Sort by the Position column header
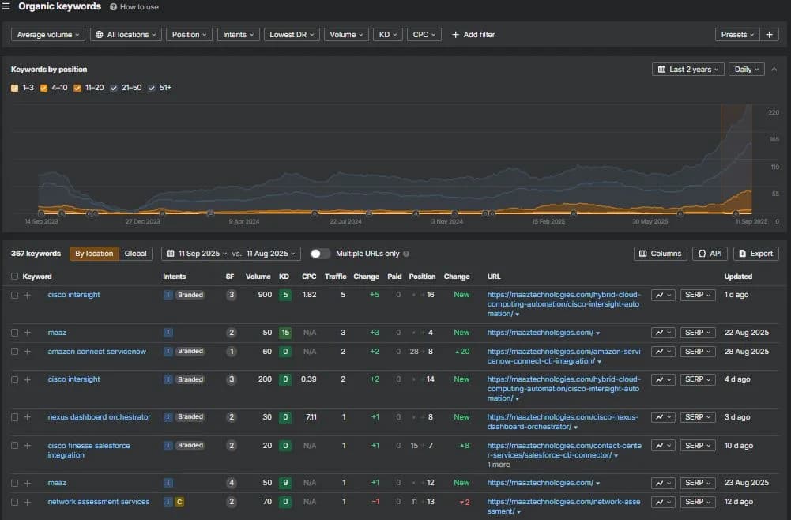 click(422, 277)
